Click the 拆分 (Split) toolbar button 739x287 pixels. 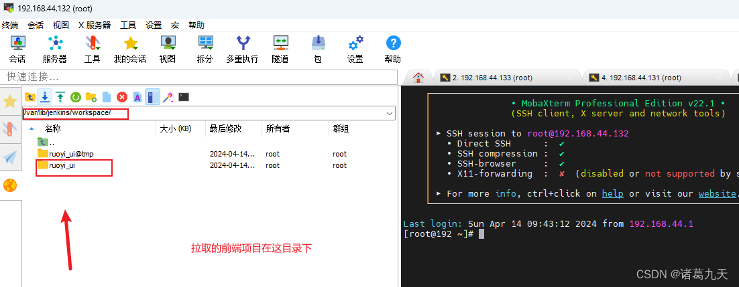click(x=205, y=50)
